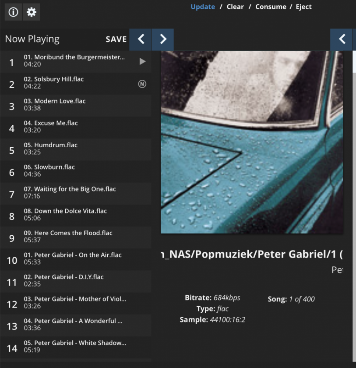Click the Song 1 of 400 counter

(x=291, y=299)
